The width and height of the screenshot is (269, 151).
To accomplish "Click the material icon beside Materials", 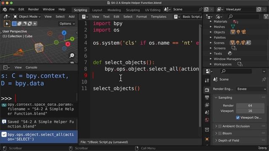I will pos(235,21).
